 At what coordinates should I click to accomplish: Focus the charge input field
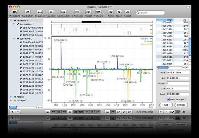tap(178, 83)
